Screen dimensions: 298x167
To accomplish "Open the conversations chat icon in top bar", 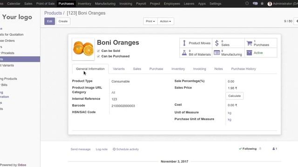I will point(255,3).
